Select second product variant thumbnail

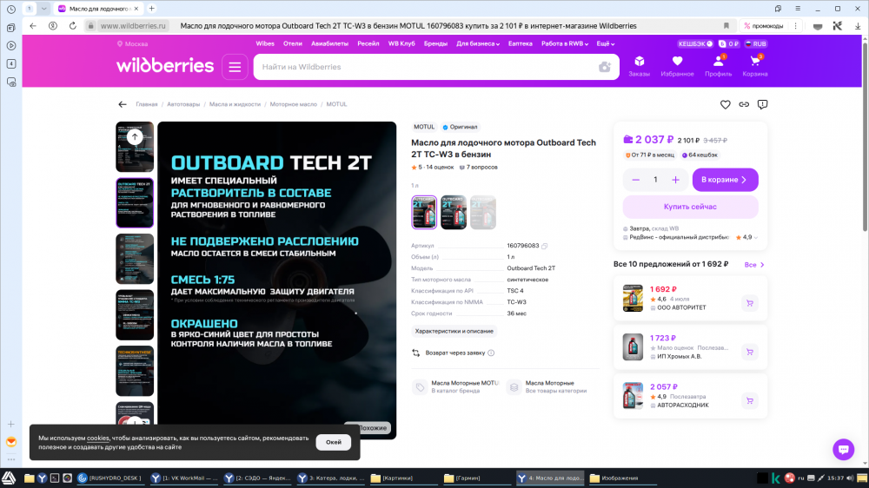point(454,212)
